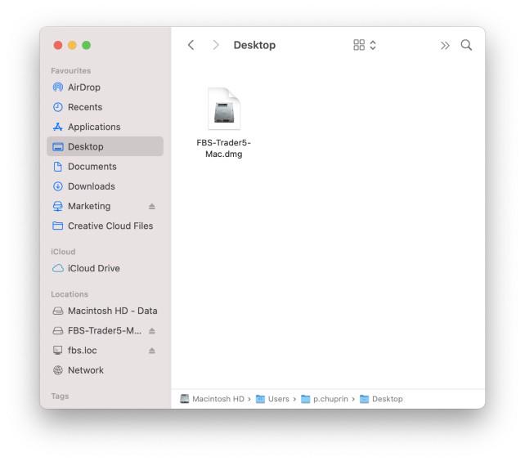Open Downloads from the sidebar
Screen dimensions: 525x461
point(91,186)
